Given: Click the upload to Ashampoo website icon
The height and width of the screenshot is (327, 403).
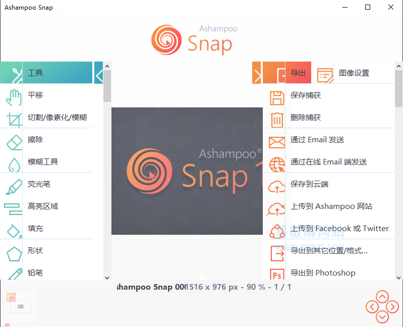Looking at the screenshot, I should (x=276, y=209).
